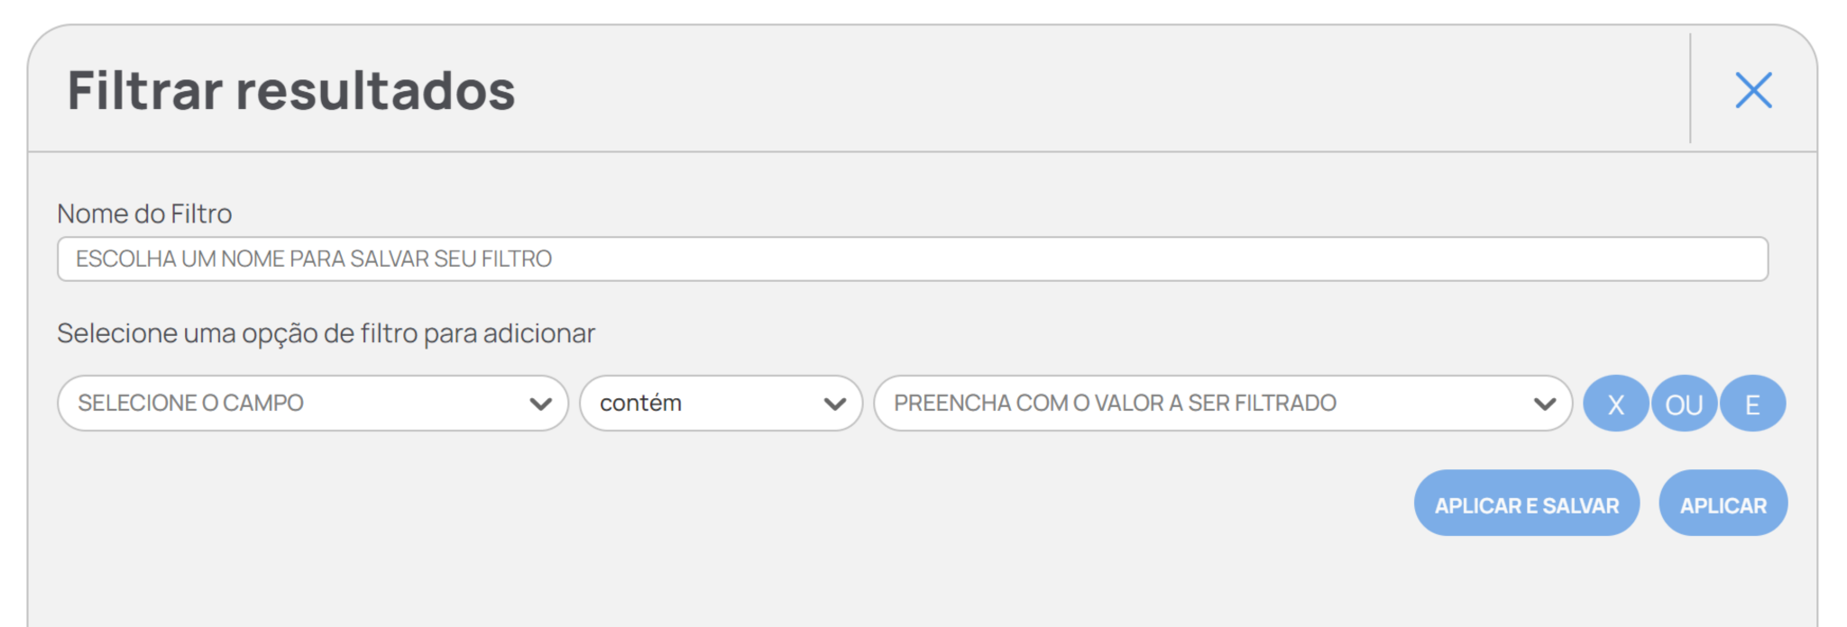The width and height of the screenshot is (1847, 627).
Task: Select the OU circular icon for alternative conditions
Action: click(1683, 404)
